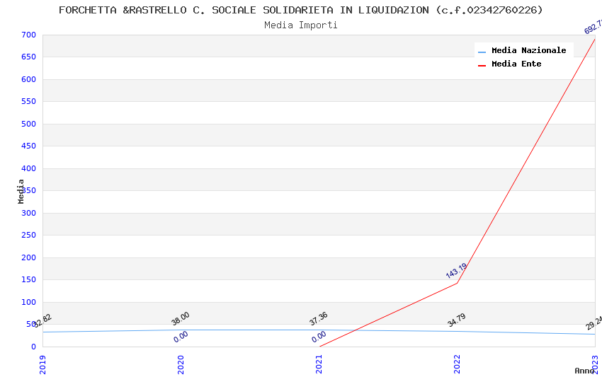The height and width of the screenshot is (389, 602).
Task: Click the 0.00 label under 2021
Action: [319, 337]
